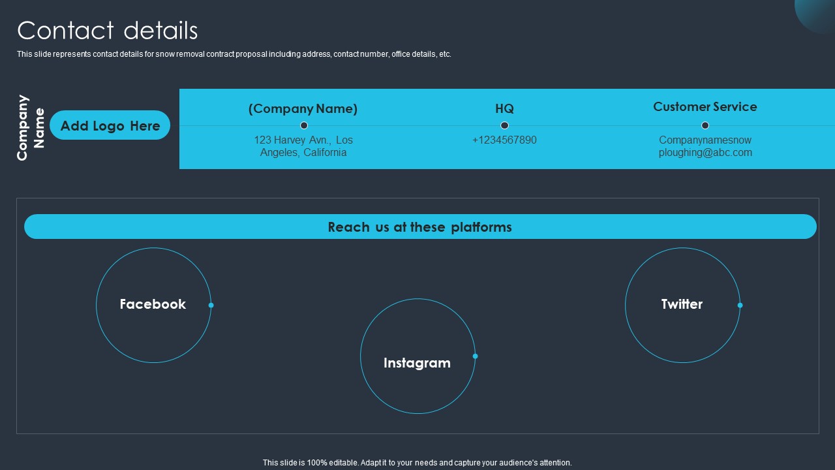Click the ploughing@abc.com email address
Screen dimensions: 835x470
pos(705,146)
